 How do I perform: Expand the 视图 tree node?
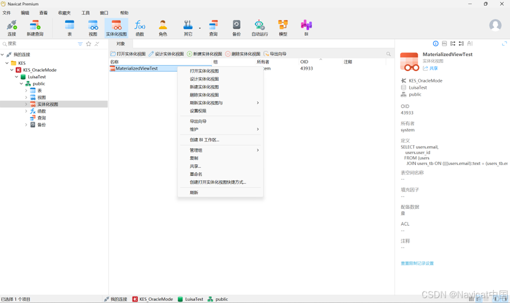click(x=26, y=97)
